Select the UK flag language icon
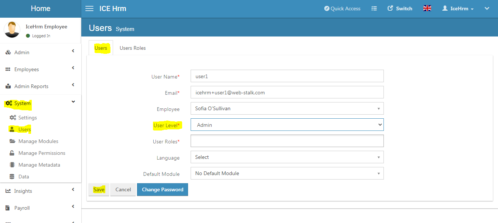498x223 pixels. tap(427, 8)
